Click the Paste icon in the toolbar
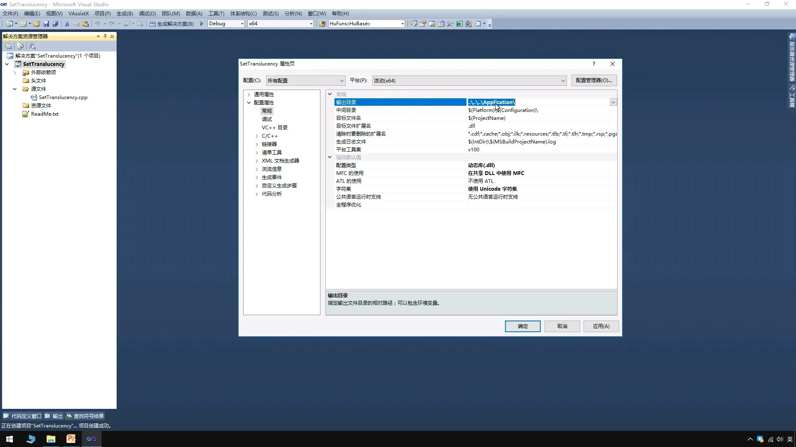The height and width of the screenshot is (447, 796). point(85,24)
